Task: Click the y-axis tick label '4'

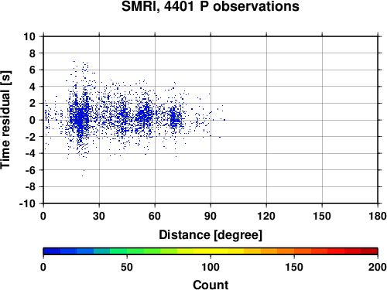Action: [x=33, y=87]
